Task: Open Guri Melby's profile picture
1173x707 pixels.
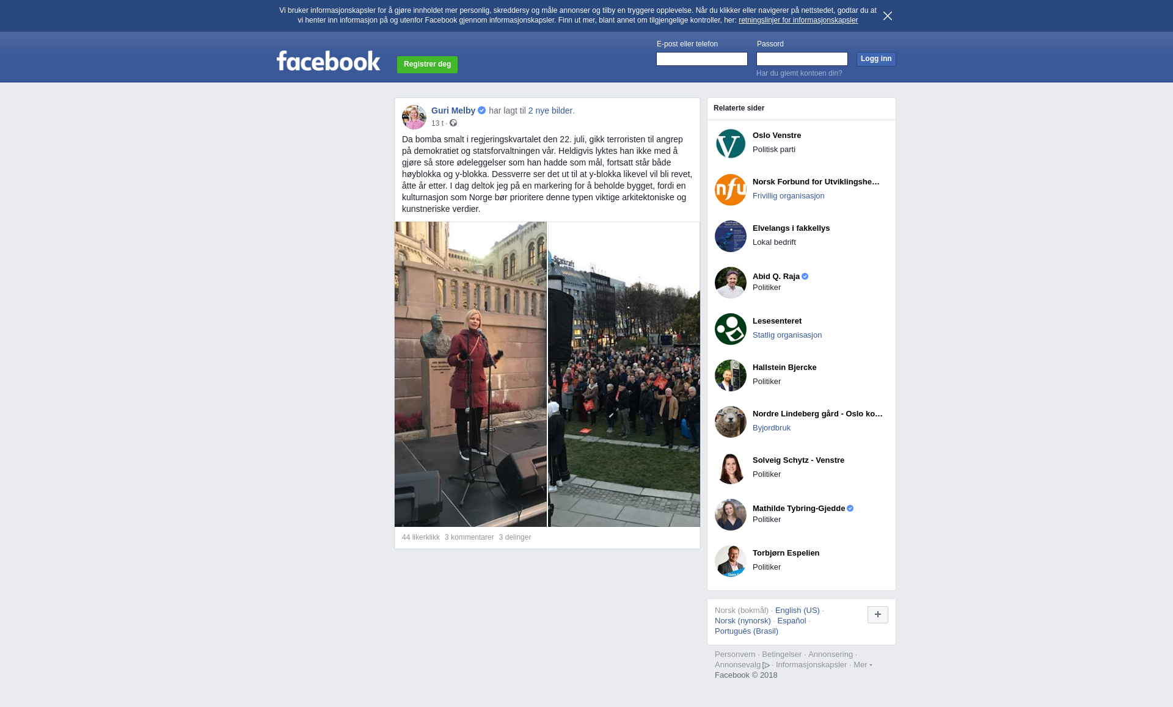Action: [x=414, y=117]
